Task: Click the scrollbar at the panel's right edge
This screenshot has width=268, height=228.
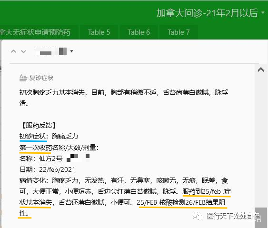Action: [x=261, y=217]
